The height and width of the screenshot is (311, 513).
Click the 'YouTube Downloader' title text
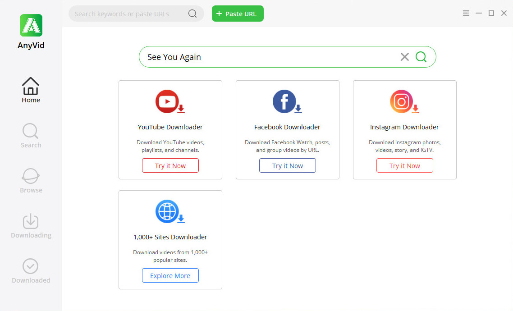pos(170,127)
